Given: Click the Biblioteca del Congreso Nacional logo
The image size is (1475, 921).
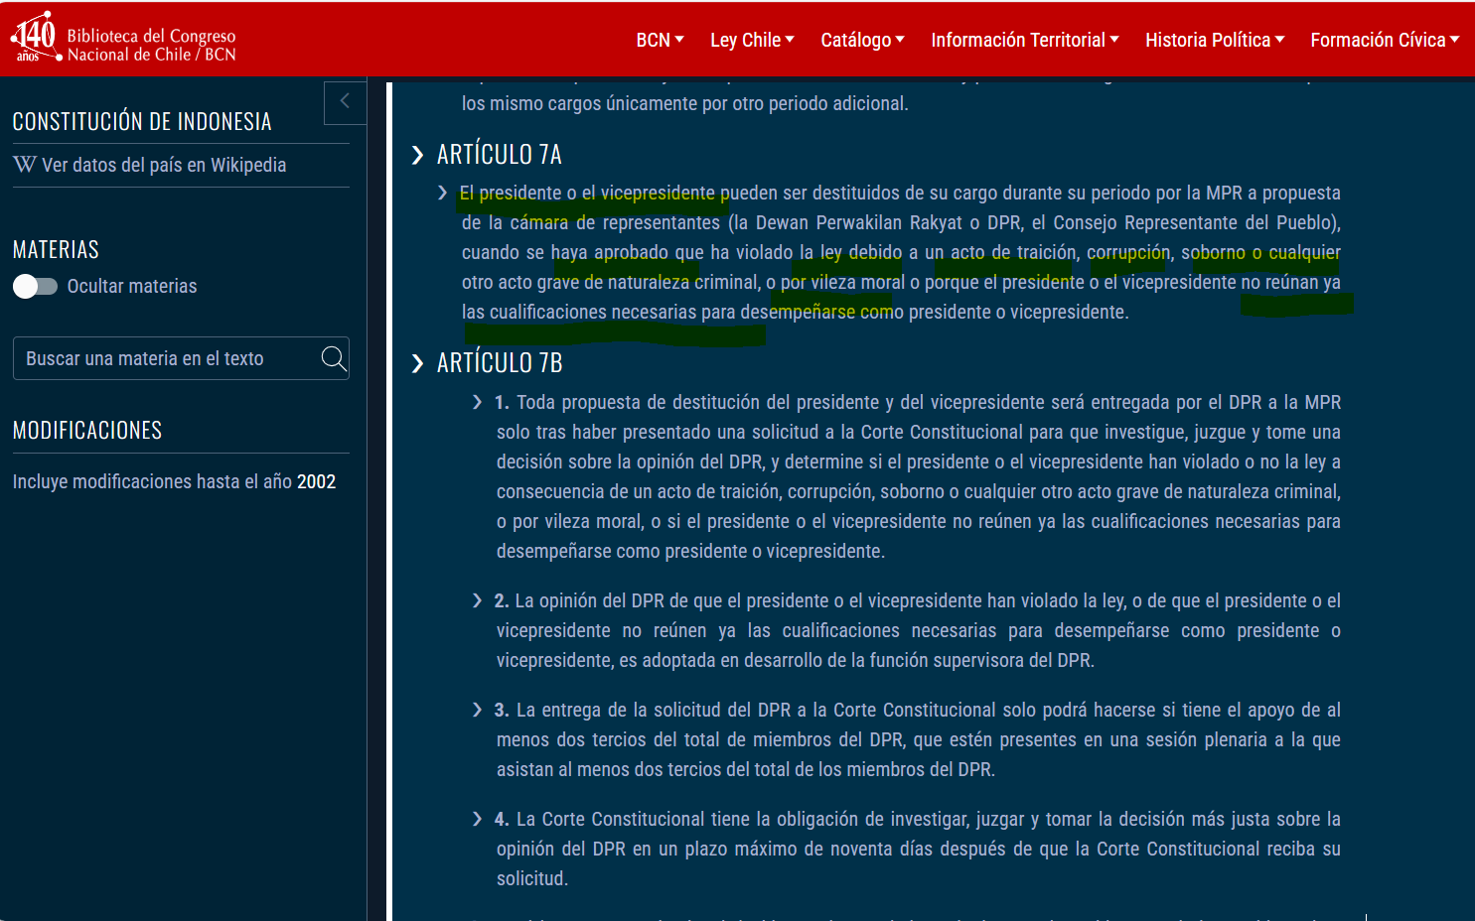Looking at the screenshot, I should pos(123,39).
